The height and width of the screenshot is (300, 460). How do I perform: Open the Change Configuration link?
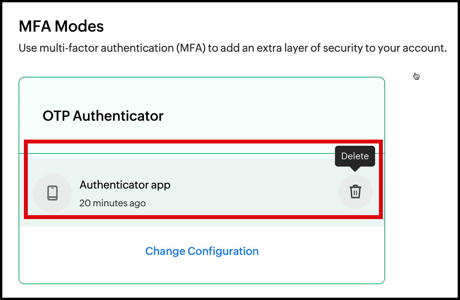point(202,251)
